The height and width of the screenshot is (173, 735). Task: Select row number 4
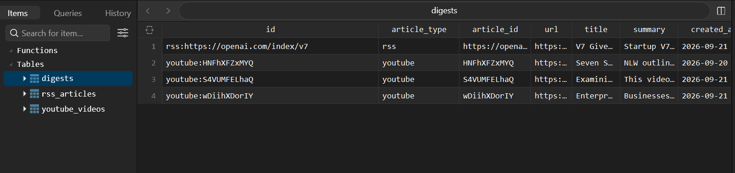[x=154, y=96]
